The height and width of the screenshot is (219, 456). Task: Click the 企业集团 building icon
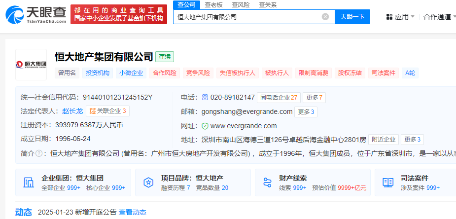tap(28, 182)
